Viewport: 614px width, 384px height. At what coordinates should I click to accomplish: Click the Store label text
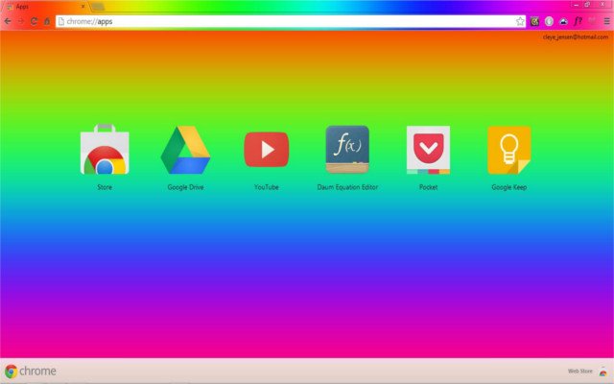(105, 187)
